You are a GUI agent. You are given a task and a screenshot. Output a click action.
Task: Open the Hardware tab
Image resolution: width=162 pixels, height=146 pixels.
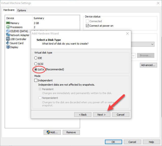coord(9,10)
